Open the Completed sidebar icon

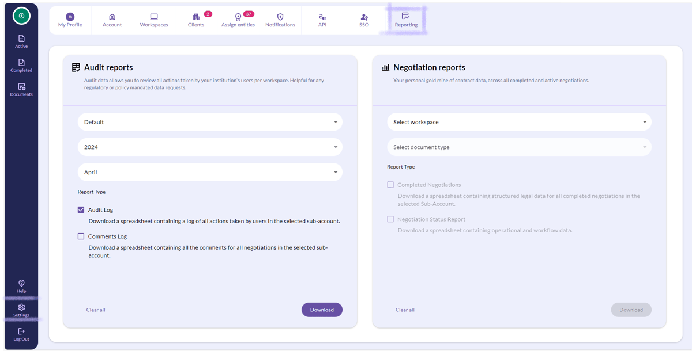[21, 62]
